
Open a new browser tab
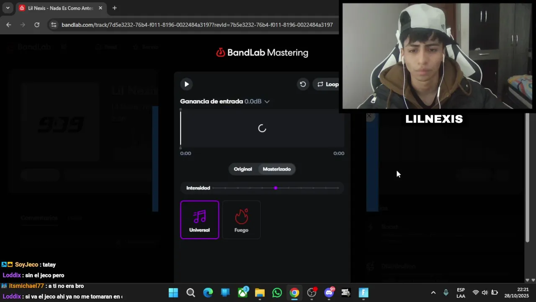(114, 8)
